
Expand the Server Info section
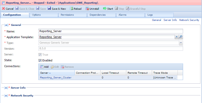pos(6,88)
